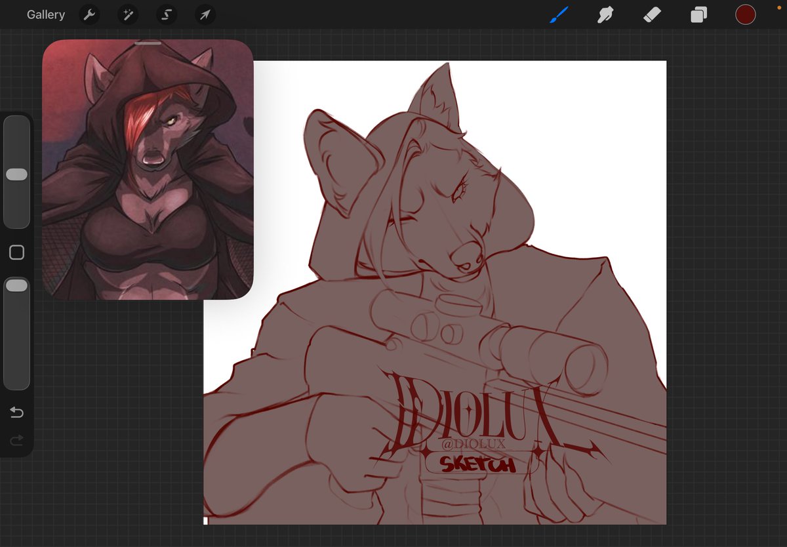Open the dark red active color picker
Image resolution: width=787 pixels, height=547 pixels.
(x=746, y=14)
